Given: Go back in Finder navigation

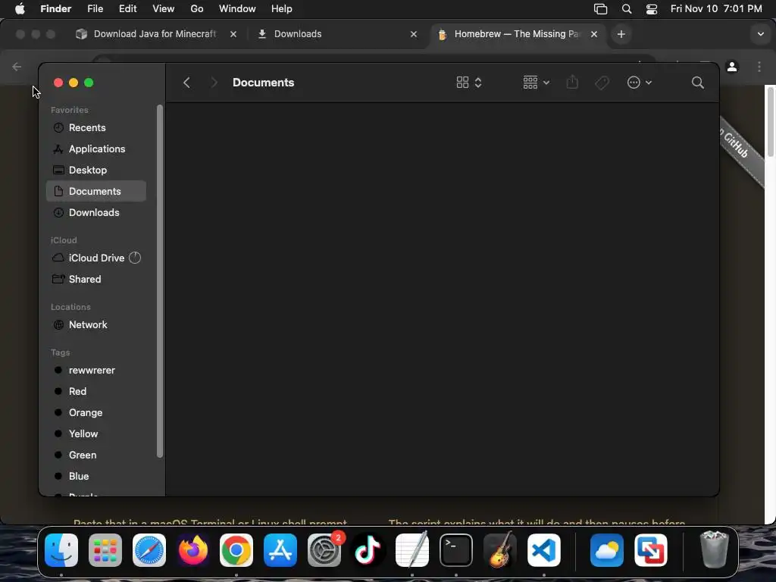Looking at the screenshot, I should tap(186, 83).
